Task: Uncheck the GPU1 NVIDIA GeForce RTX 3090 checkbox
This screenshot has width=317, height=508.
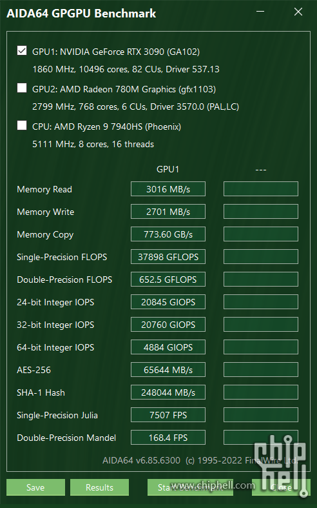Action: (x=22, y=51)
